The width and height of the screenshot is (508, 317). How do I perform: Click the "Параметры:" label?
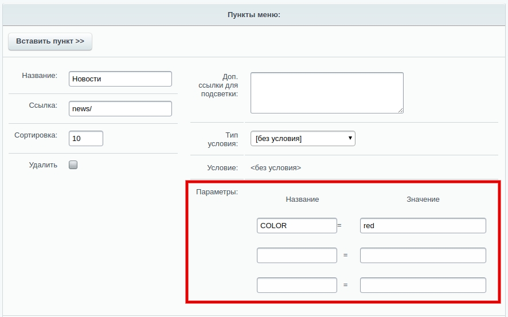point(217,192)
